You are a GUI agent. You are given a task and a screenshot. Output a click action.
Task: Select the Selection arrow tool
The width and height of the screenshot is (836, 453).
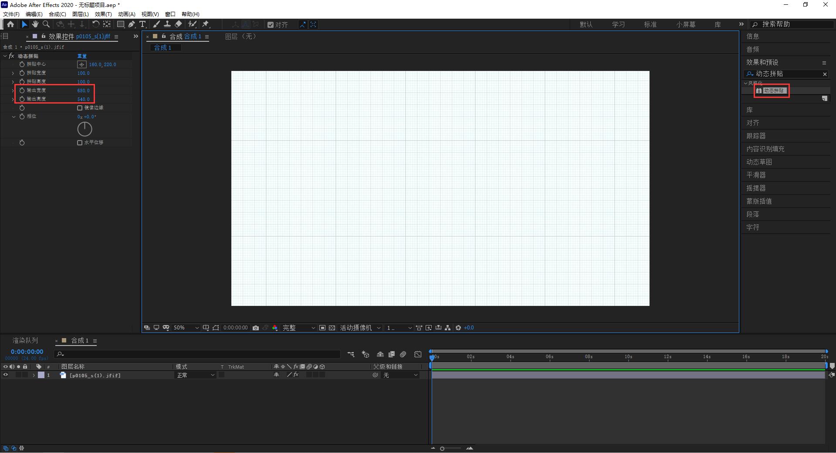point(24,24)
